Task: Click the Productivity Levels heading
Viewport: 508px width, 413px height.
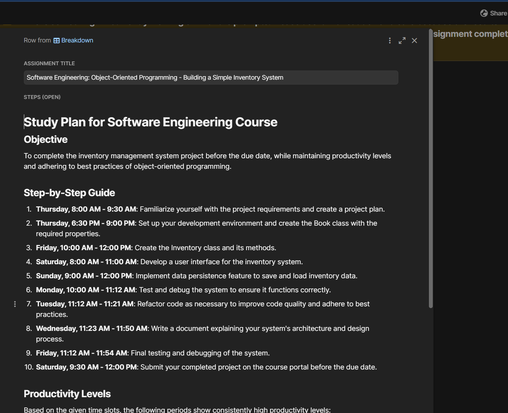Action: pyautogui.click(x=67, y=394)
